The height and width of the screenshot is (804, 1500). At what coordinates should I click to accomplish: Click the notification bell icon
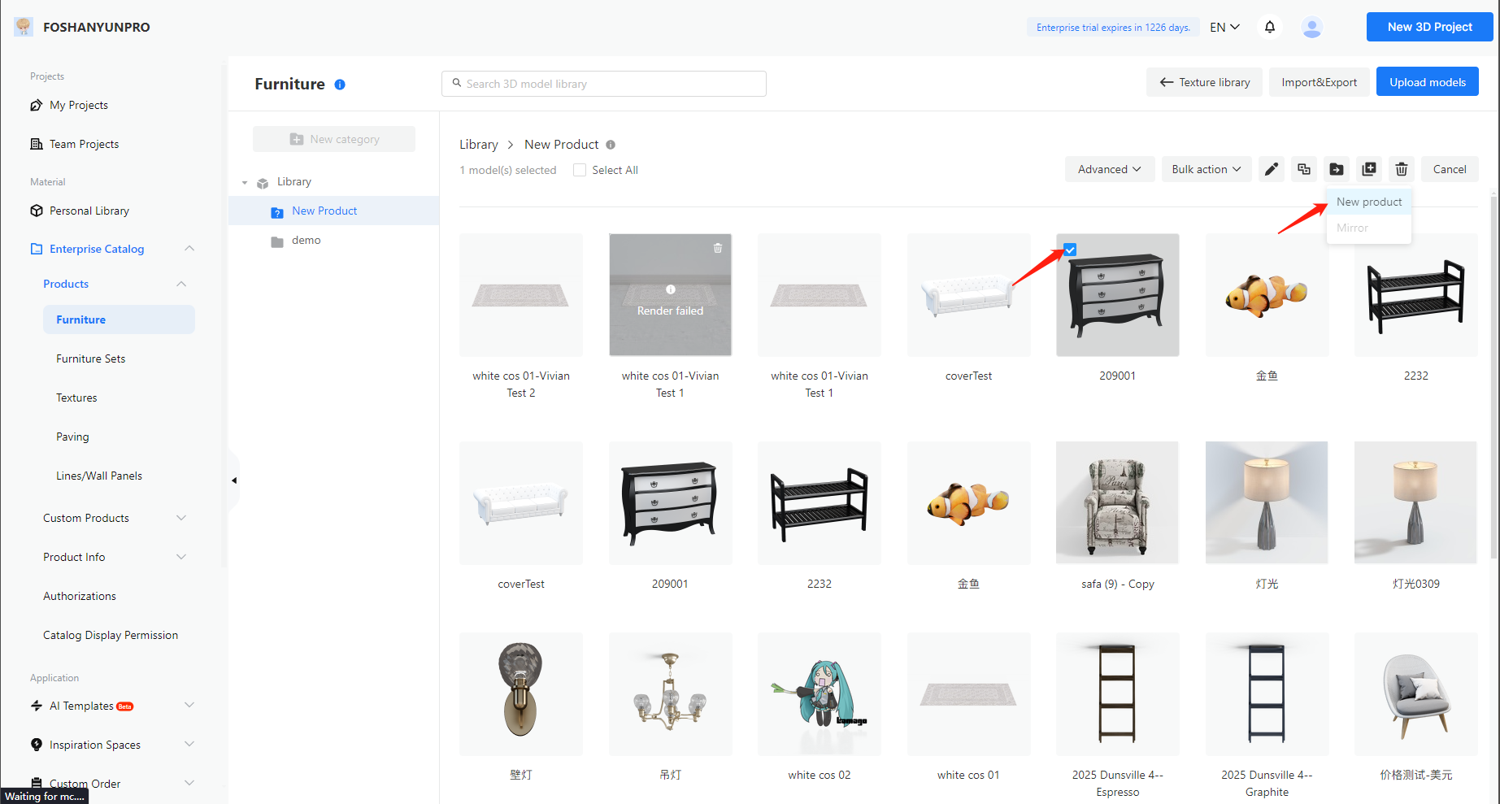tap(1270, 27)
